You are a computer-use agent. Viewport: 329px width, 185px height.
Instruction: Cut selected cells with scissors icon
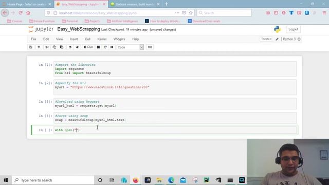47,47
